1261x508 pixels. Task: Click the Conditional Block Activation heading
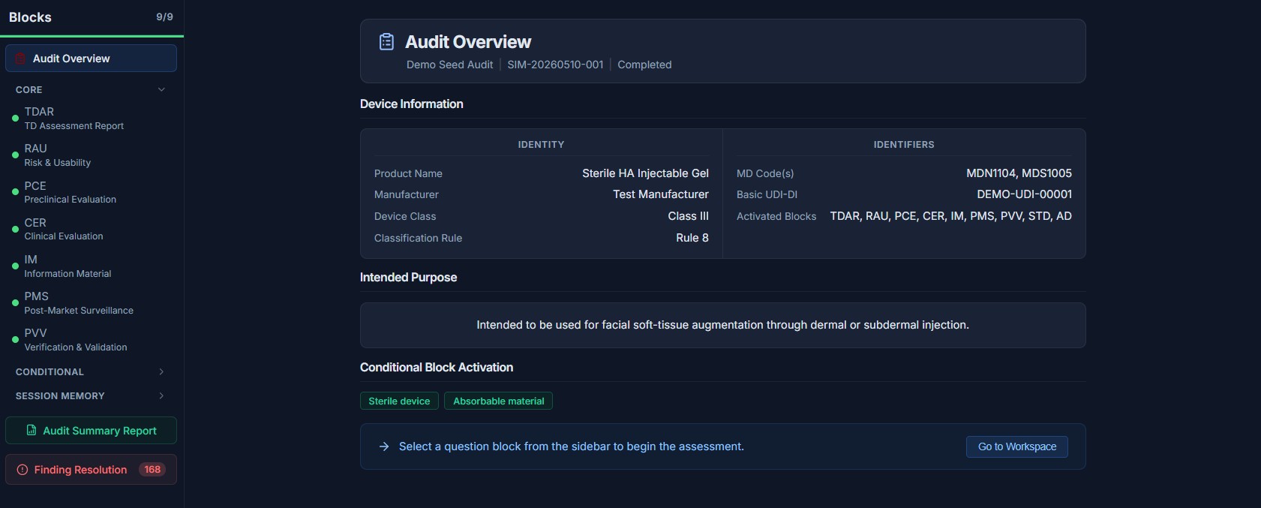click(437, 368)
